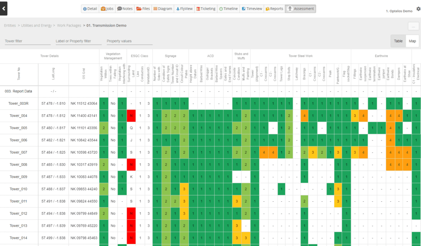Open the Timeline tab

tap(228, 9)
